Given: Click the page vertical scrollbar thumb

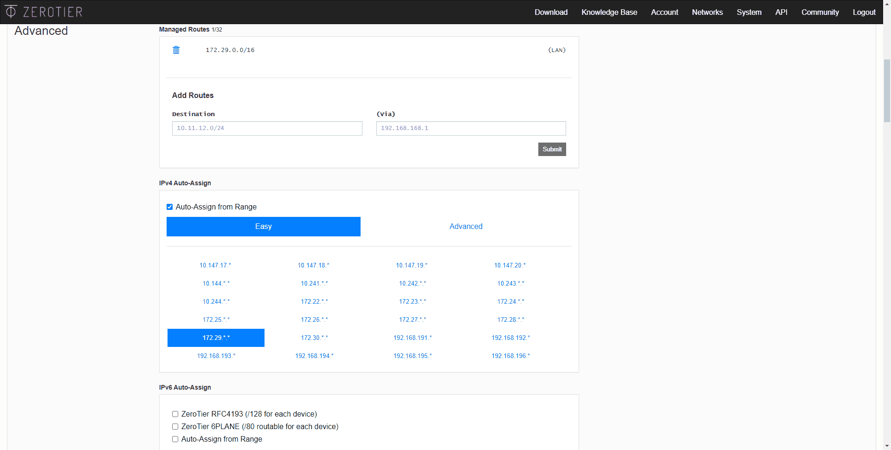Looking at the screenshot, I should point(887,91).
